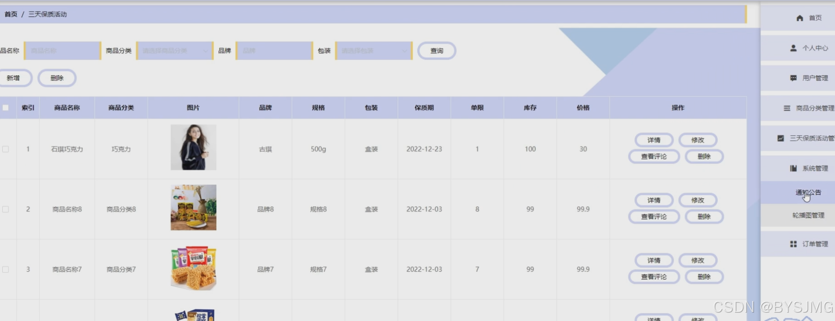Image resolution: width=835 pixels, height=321 pixels.
Task: Check the row for 石琪巧克力
Action: [6, 149]
